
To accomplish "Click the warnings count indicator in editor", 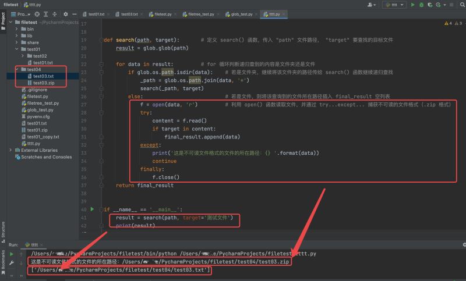I will 448,23.
